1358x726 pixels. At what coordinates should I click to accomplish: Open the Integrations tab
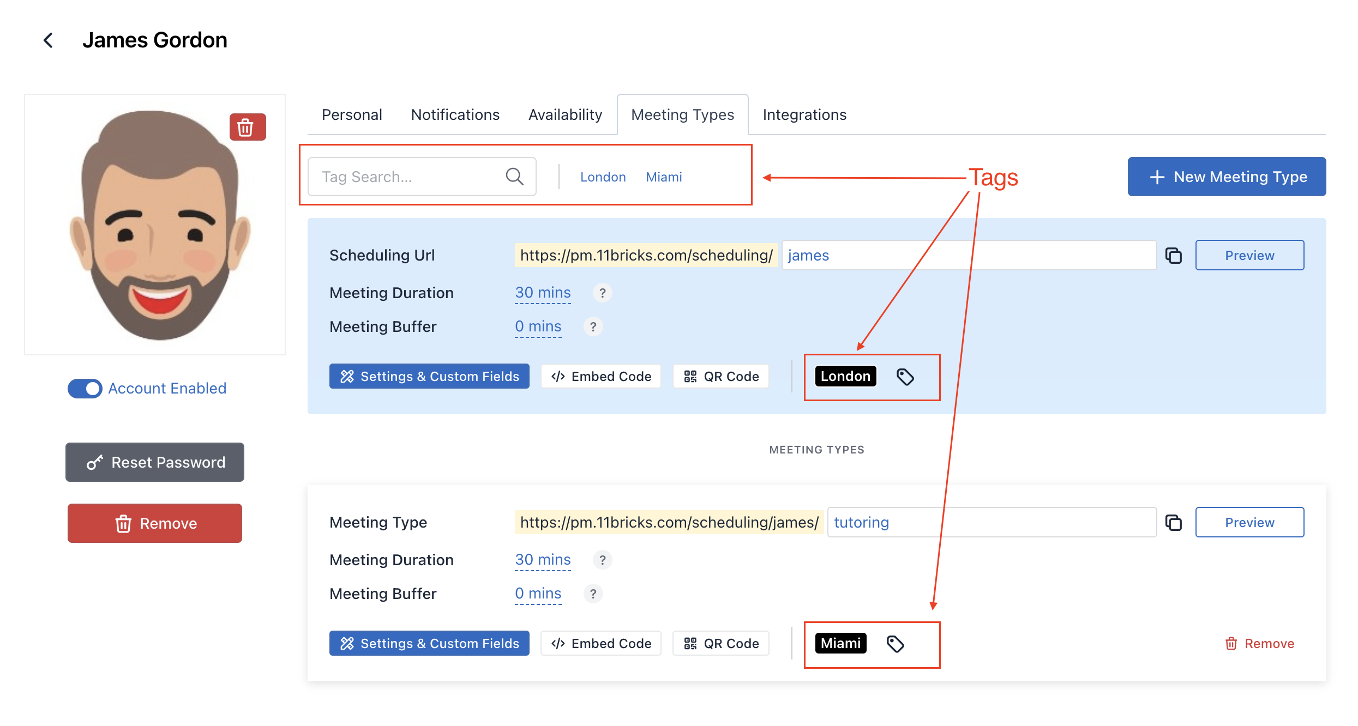click(804, 115)
